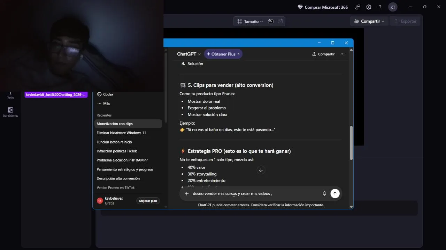446x250 pixels.
Task: Close the ChatGPT window
Action: (x=346, y=43)
